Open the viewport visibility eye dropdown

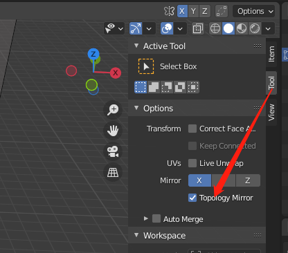(114, 28)
